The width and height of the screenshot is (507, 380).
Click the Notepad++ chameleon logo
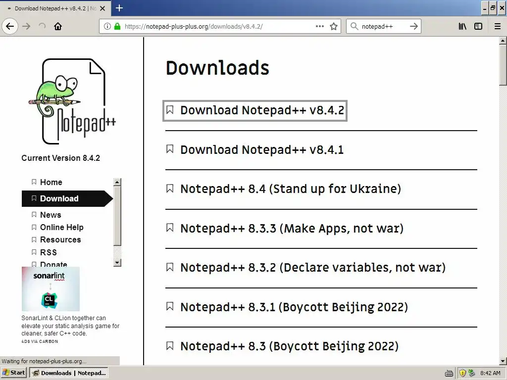click(x=72, y=101)
